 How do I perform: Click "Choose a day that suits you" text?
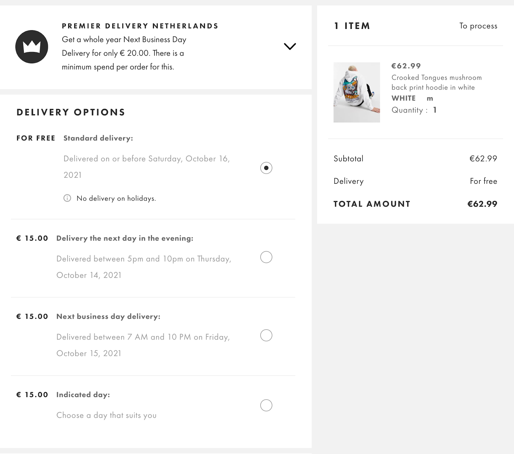pyautogui.click(x=106, y=415)
